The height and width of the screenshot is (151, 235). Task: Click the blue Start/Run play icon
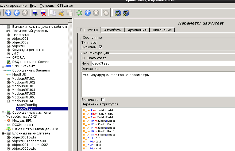pos(88,13)
